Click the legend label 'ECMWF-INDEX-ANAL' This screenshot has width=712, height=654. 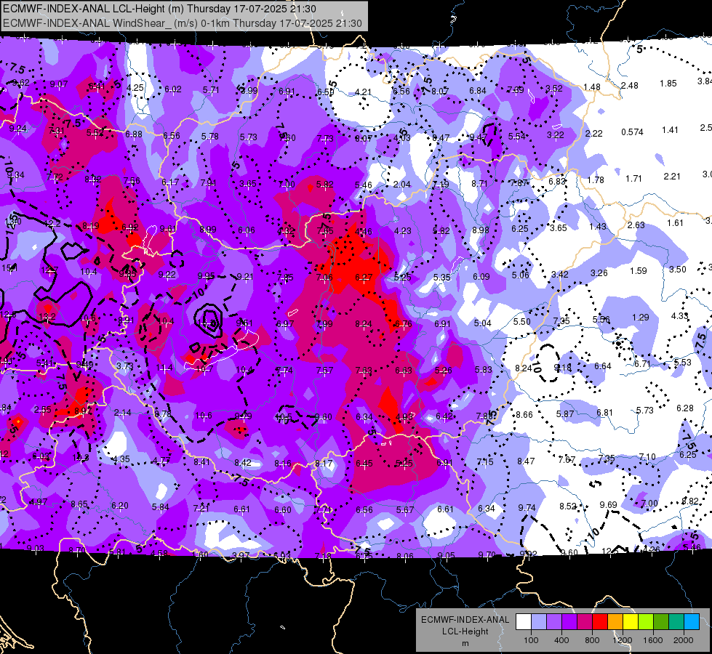click(465, 620)
